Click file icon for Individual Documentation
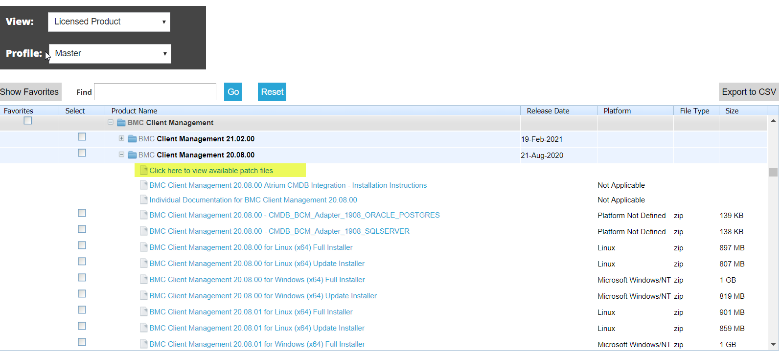 [144, 199]
